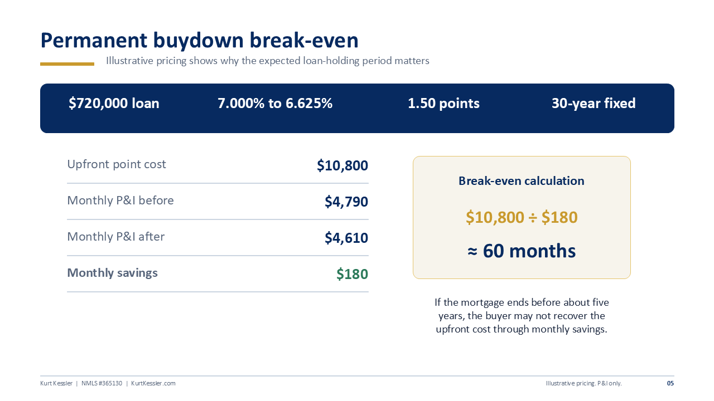This screenshot has height=401, width=714.
Task: Select the '≈ 60 months' result text
Action: pyautogui.click(x=522, y=251)
